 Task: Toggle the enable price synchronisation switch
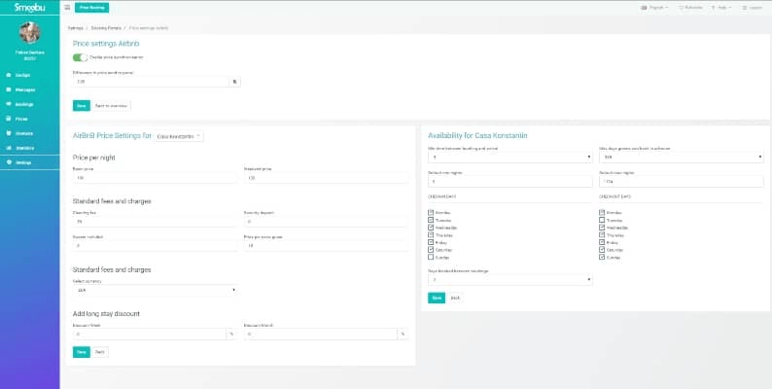tap(80, 57)
